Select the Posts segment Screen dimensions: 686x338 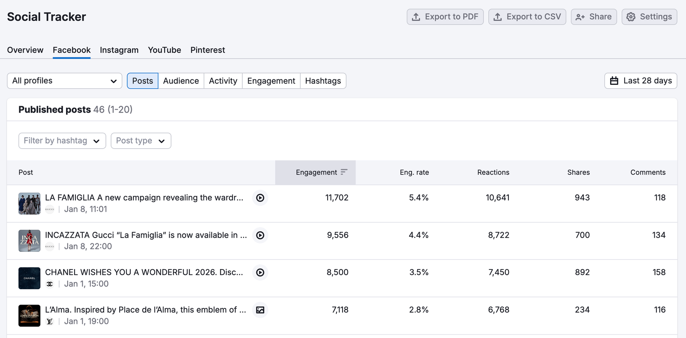tap(142, 81)
